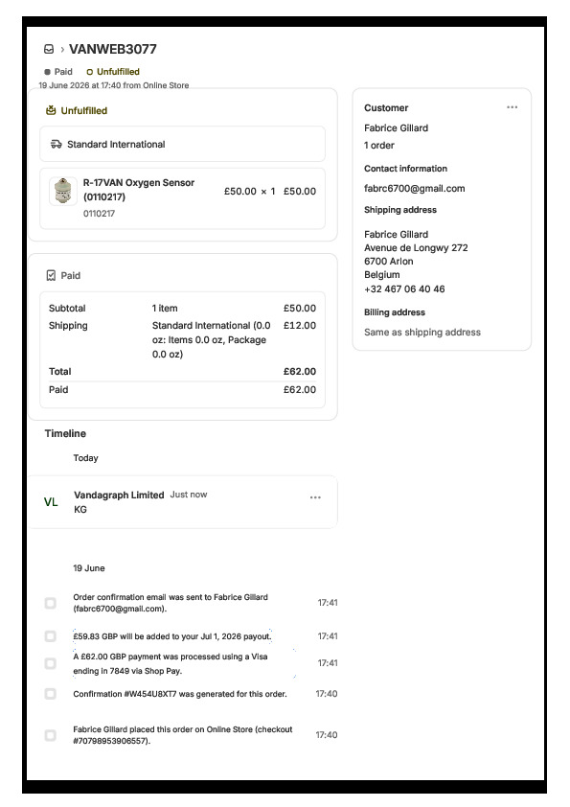
Task: Click the 1 order customer link
Action: [379, 146]
